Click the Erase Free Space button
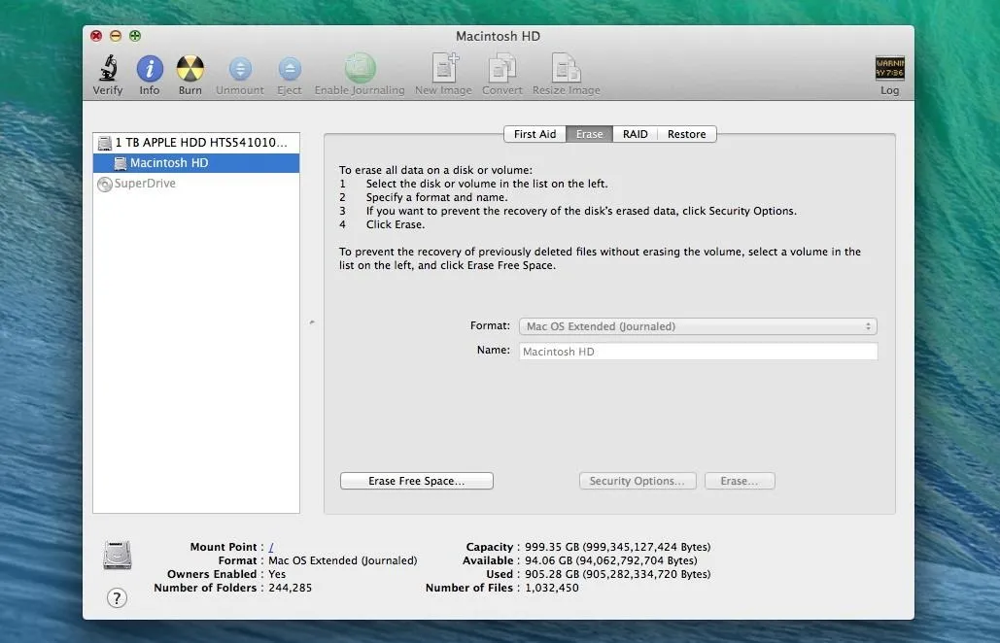 417,481
